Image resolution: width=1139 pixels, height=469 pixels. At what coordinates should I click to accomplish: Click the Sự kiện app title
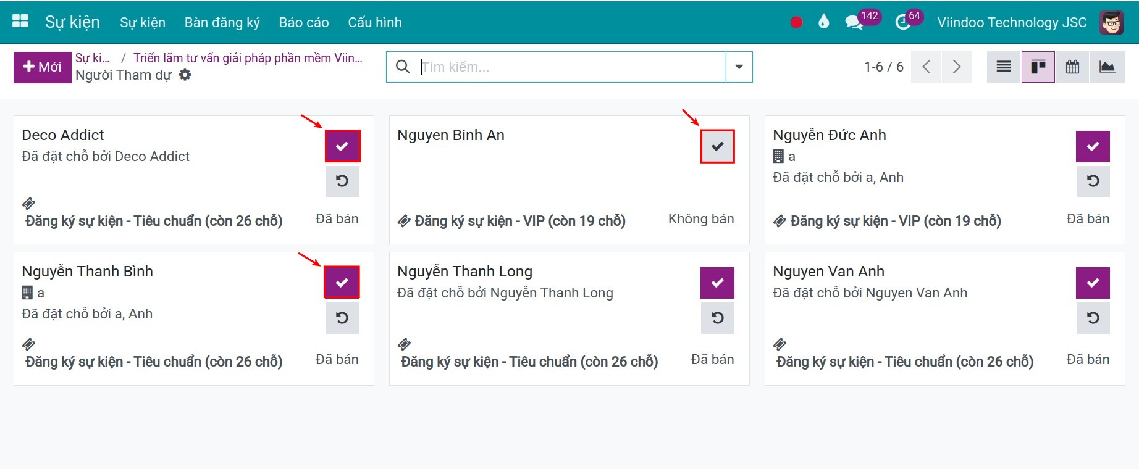click(x=72, y=22)
